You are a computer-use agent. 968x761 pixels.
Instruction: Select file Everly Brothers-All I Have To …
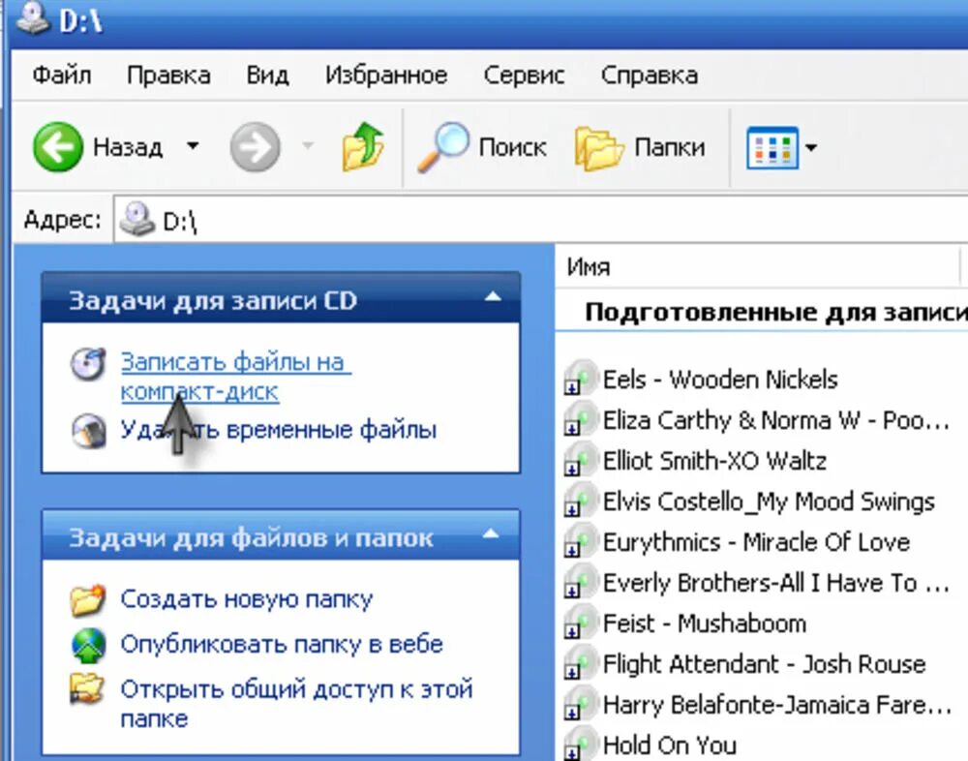(776, 583)
